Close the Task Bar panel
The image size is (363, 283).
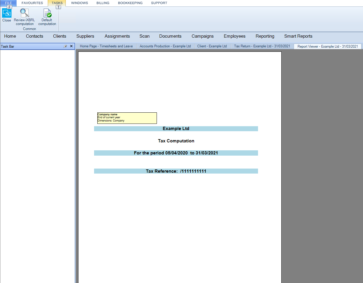pyautogui.click(x=71, y=46)
